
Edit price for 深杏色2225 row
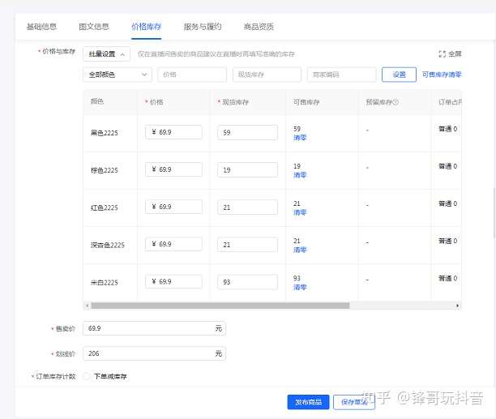coord(173,244)
